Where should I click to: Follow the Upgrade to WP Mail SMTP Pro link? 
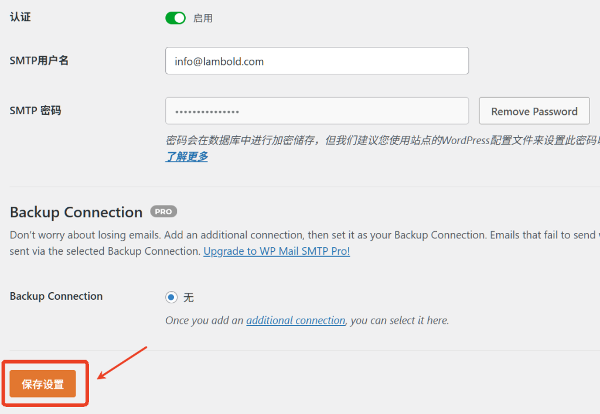277,251
